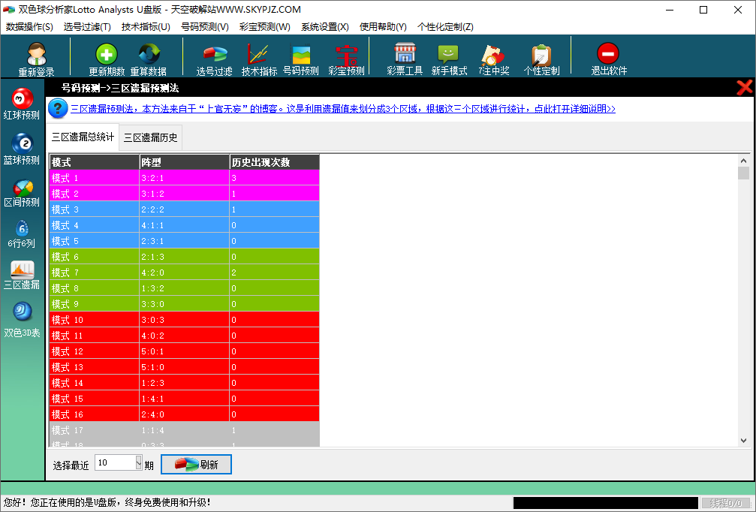Click the 历史出现次数 column header
This screenshot has height=512, width=756.
[274, 162]
